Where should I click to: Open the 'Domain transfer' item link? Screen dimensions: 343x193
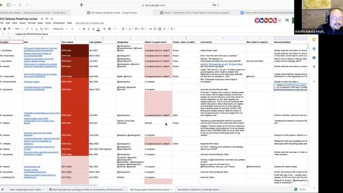[35, 171]
